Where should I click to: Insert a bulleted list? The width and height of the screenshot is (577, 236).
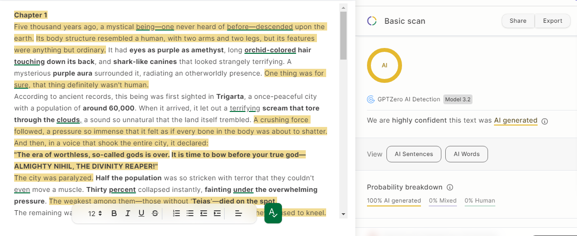click(190, 213)
